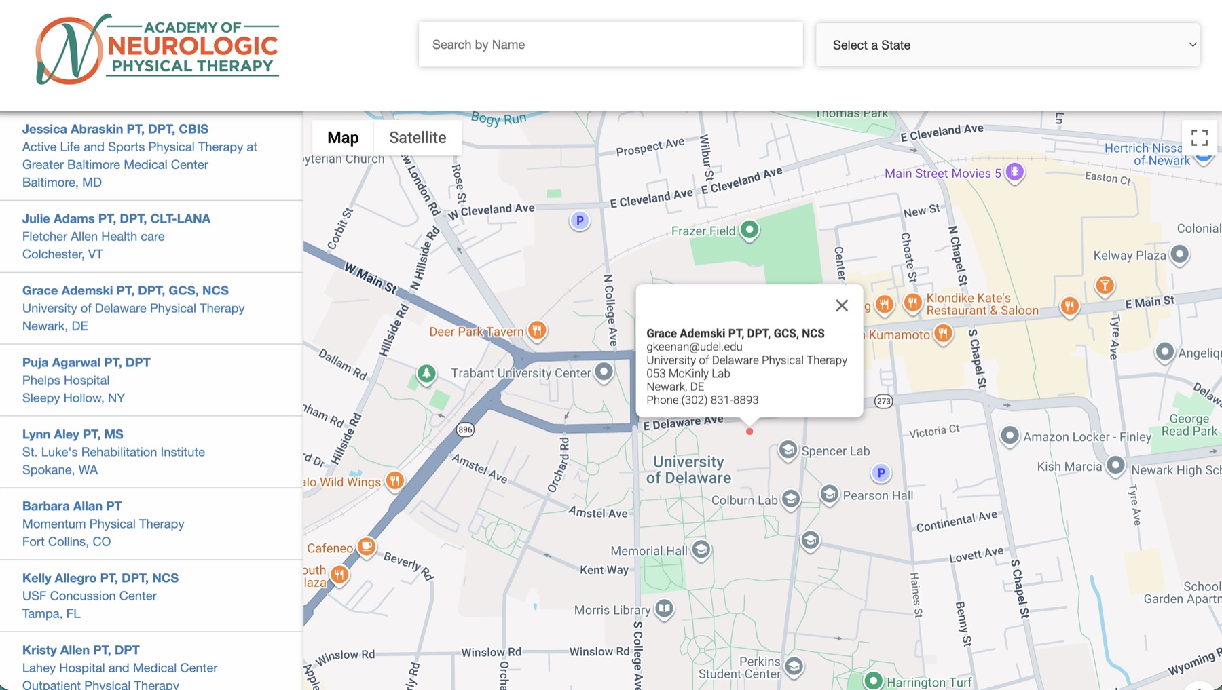Click the parking icon on W Cleveland Ave

(580, 221)
